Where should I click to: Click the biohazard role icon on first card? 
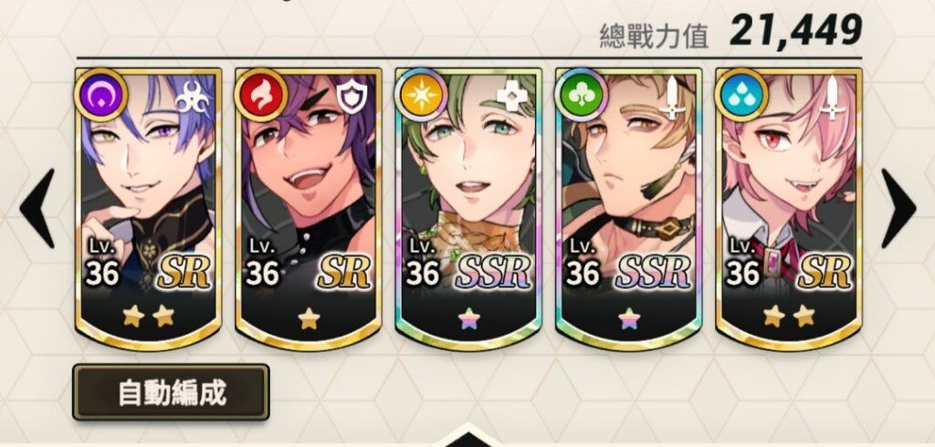(194, 98)
